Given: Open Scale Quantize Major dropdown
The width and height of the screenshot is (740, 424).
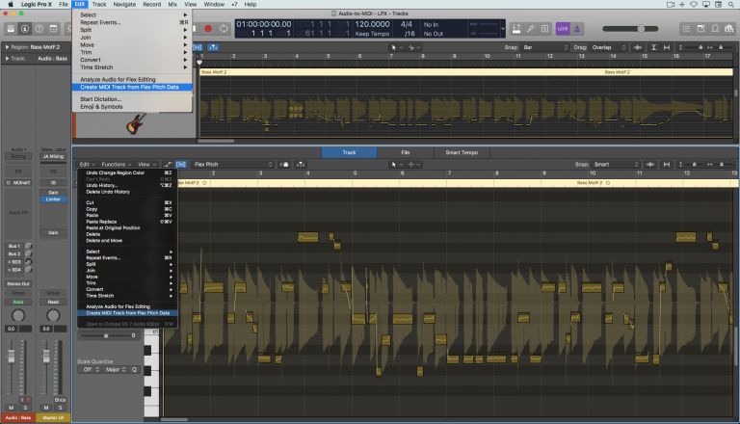Looking at the screenshot, I should [x=116, y=370].
